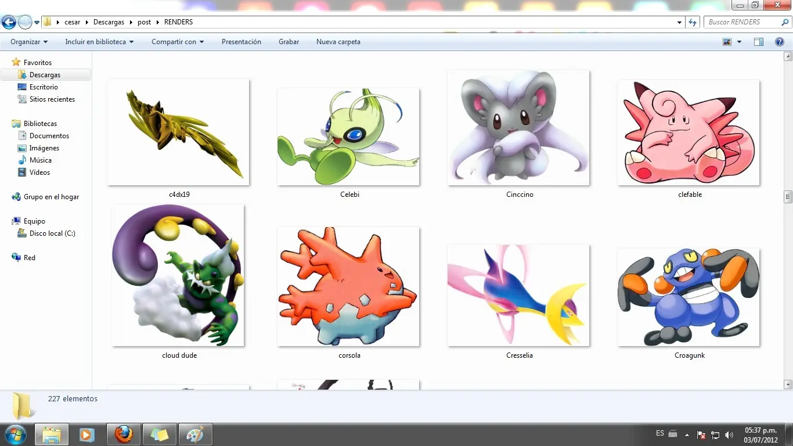
Task: Click the Windows Start orb
Action: (15, 434)
